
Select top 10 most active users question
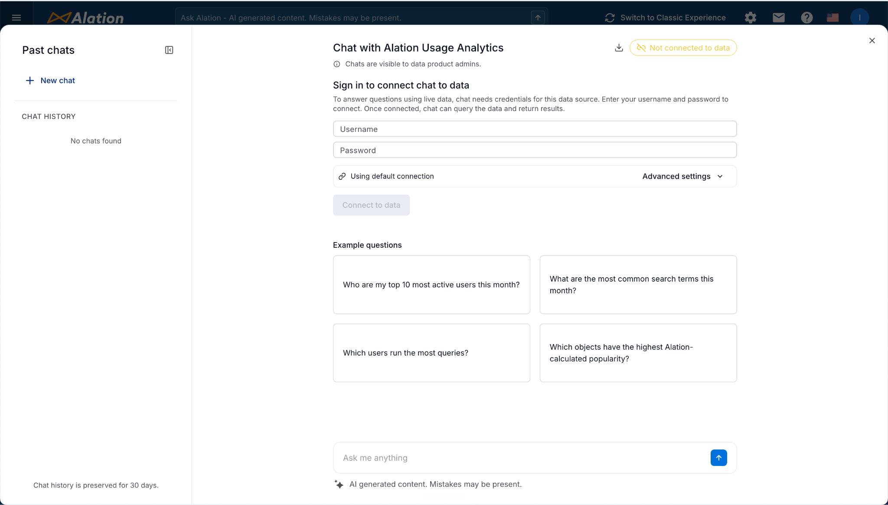[x=431, y=285]
